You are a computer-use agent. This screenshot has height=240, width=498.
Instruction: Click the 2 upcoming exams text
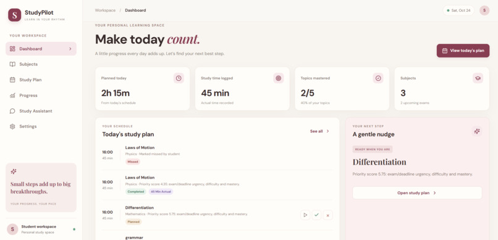pos(415,103)
